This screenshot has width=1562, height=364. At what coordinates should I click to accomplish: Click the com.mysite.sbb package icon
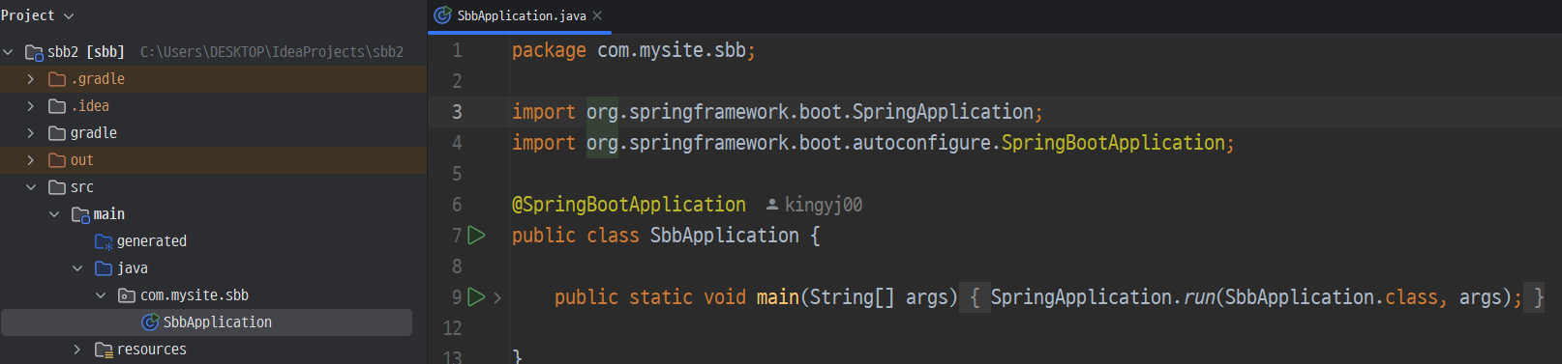127,295
